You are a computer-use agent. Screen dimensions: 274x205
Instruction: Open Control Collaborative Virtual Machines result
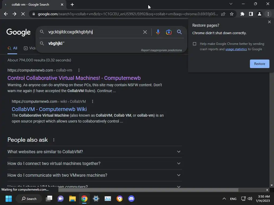pyautogui.click(x=74, y=78)
